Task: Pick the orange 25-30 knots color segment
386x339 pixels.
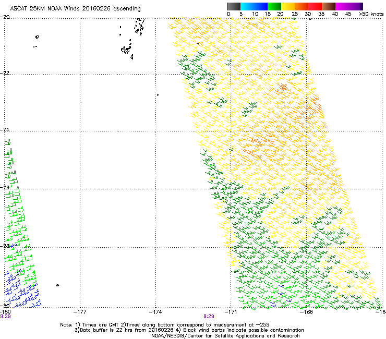Action: pos(301,6)
